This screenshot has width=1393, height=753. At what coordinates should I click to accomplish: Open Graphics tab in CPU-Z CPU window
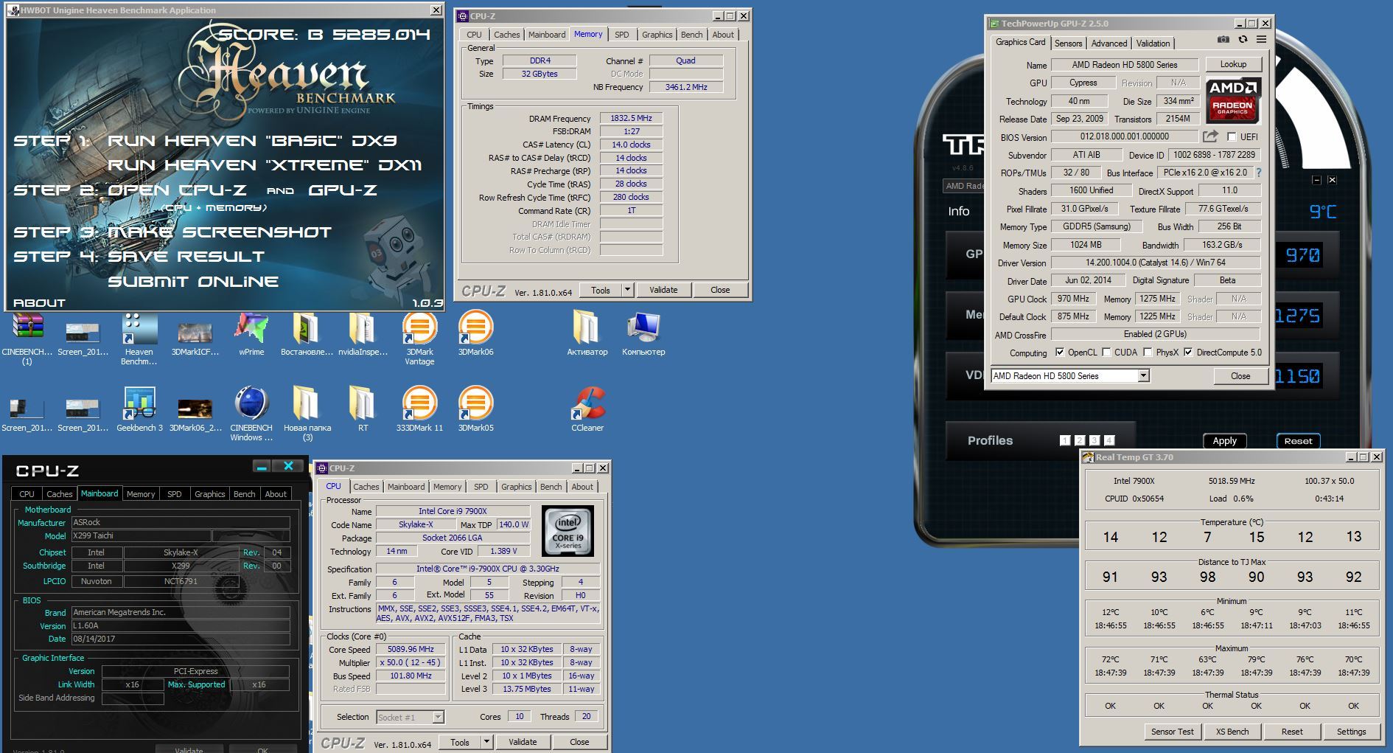pyautogui.click(x=516, y=487)
